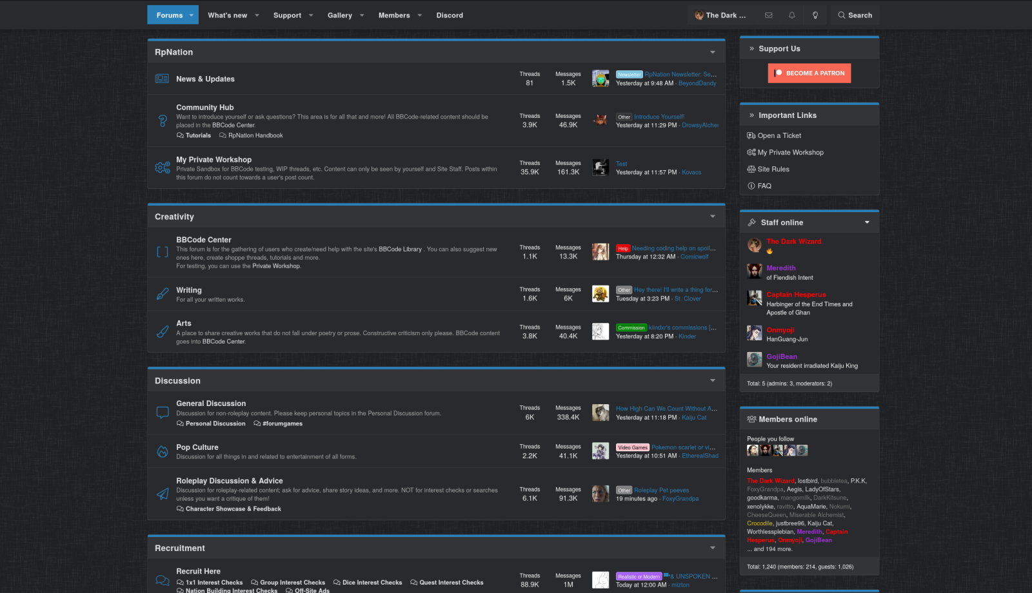Open The Dark account menu
Image resolution: width=1032 pixels, height=593 pixels.
tap(720, 15)
